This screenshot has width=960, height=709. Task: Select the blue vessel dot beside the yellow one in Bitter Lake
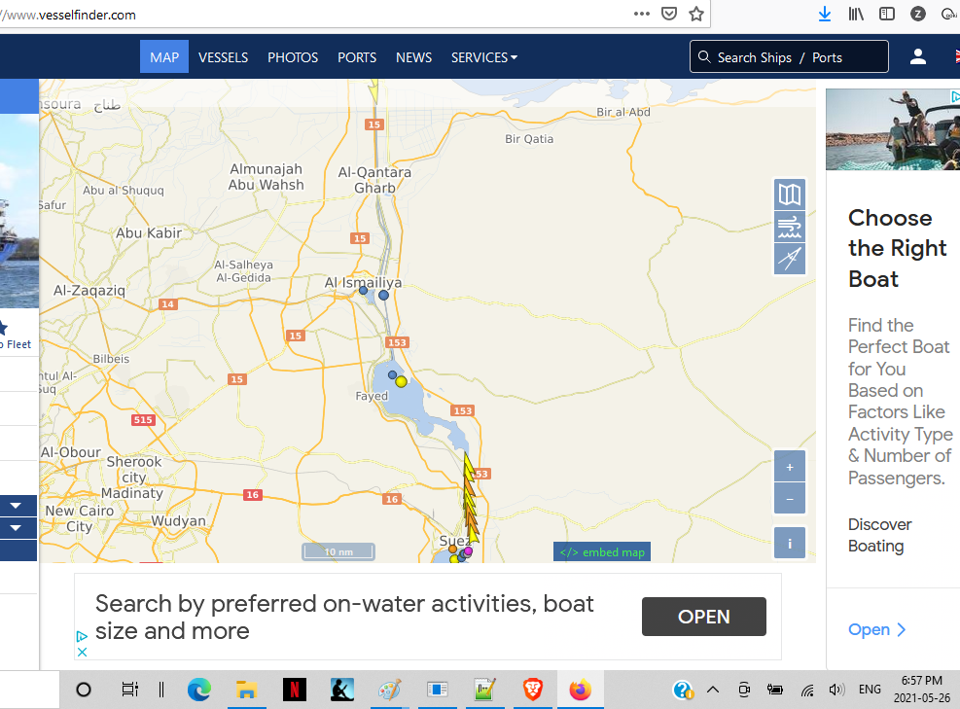(x=392, y=374)
